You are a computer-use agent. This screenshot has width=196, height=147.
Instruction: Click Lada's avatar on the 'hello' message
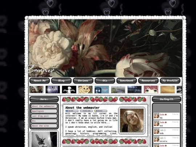(156, 131)
